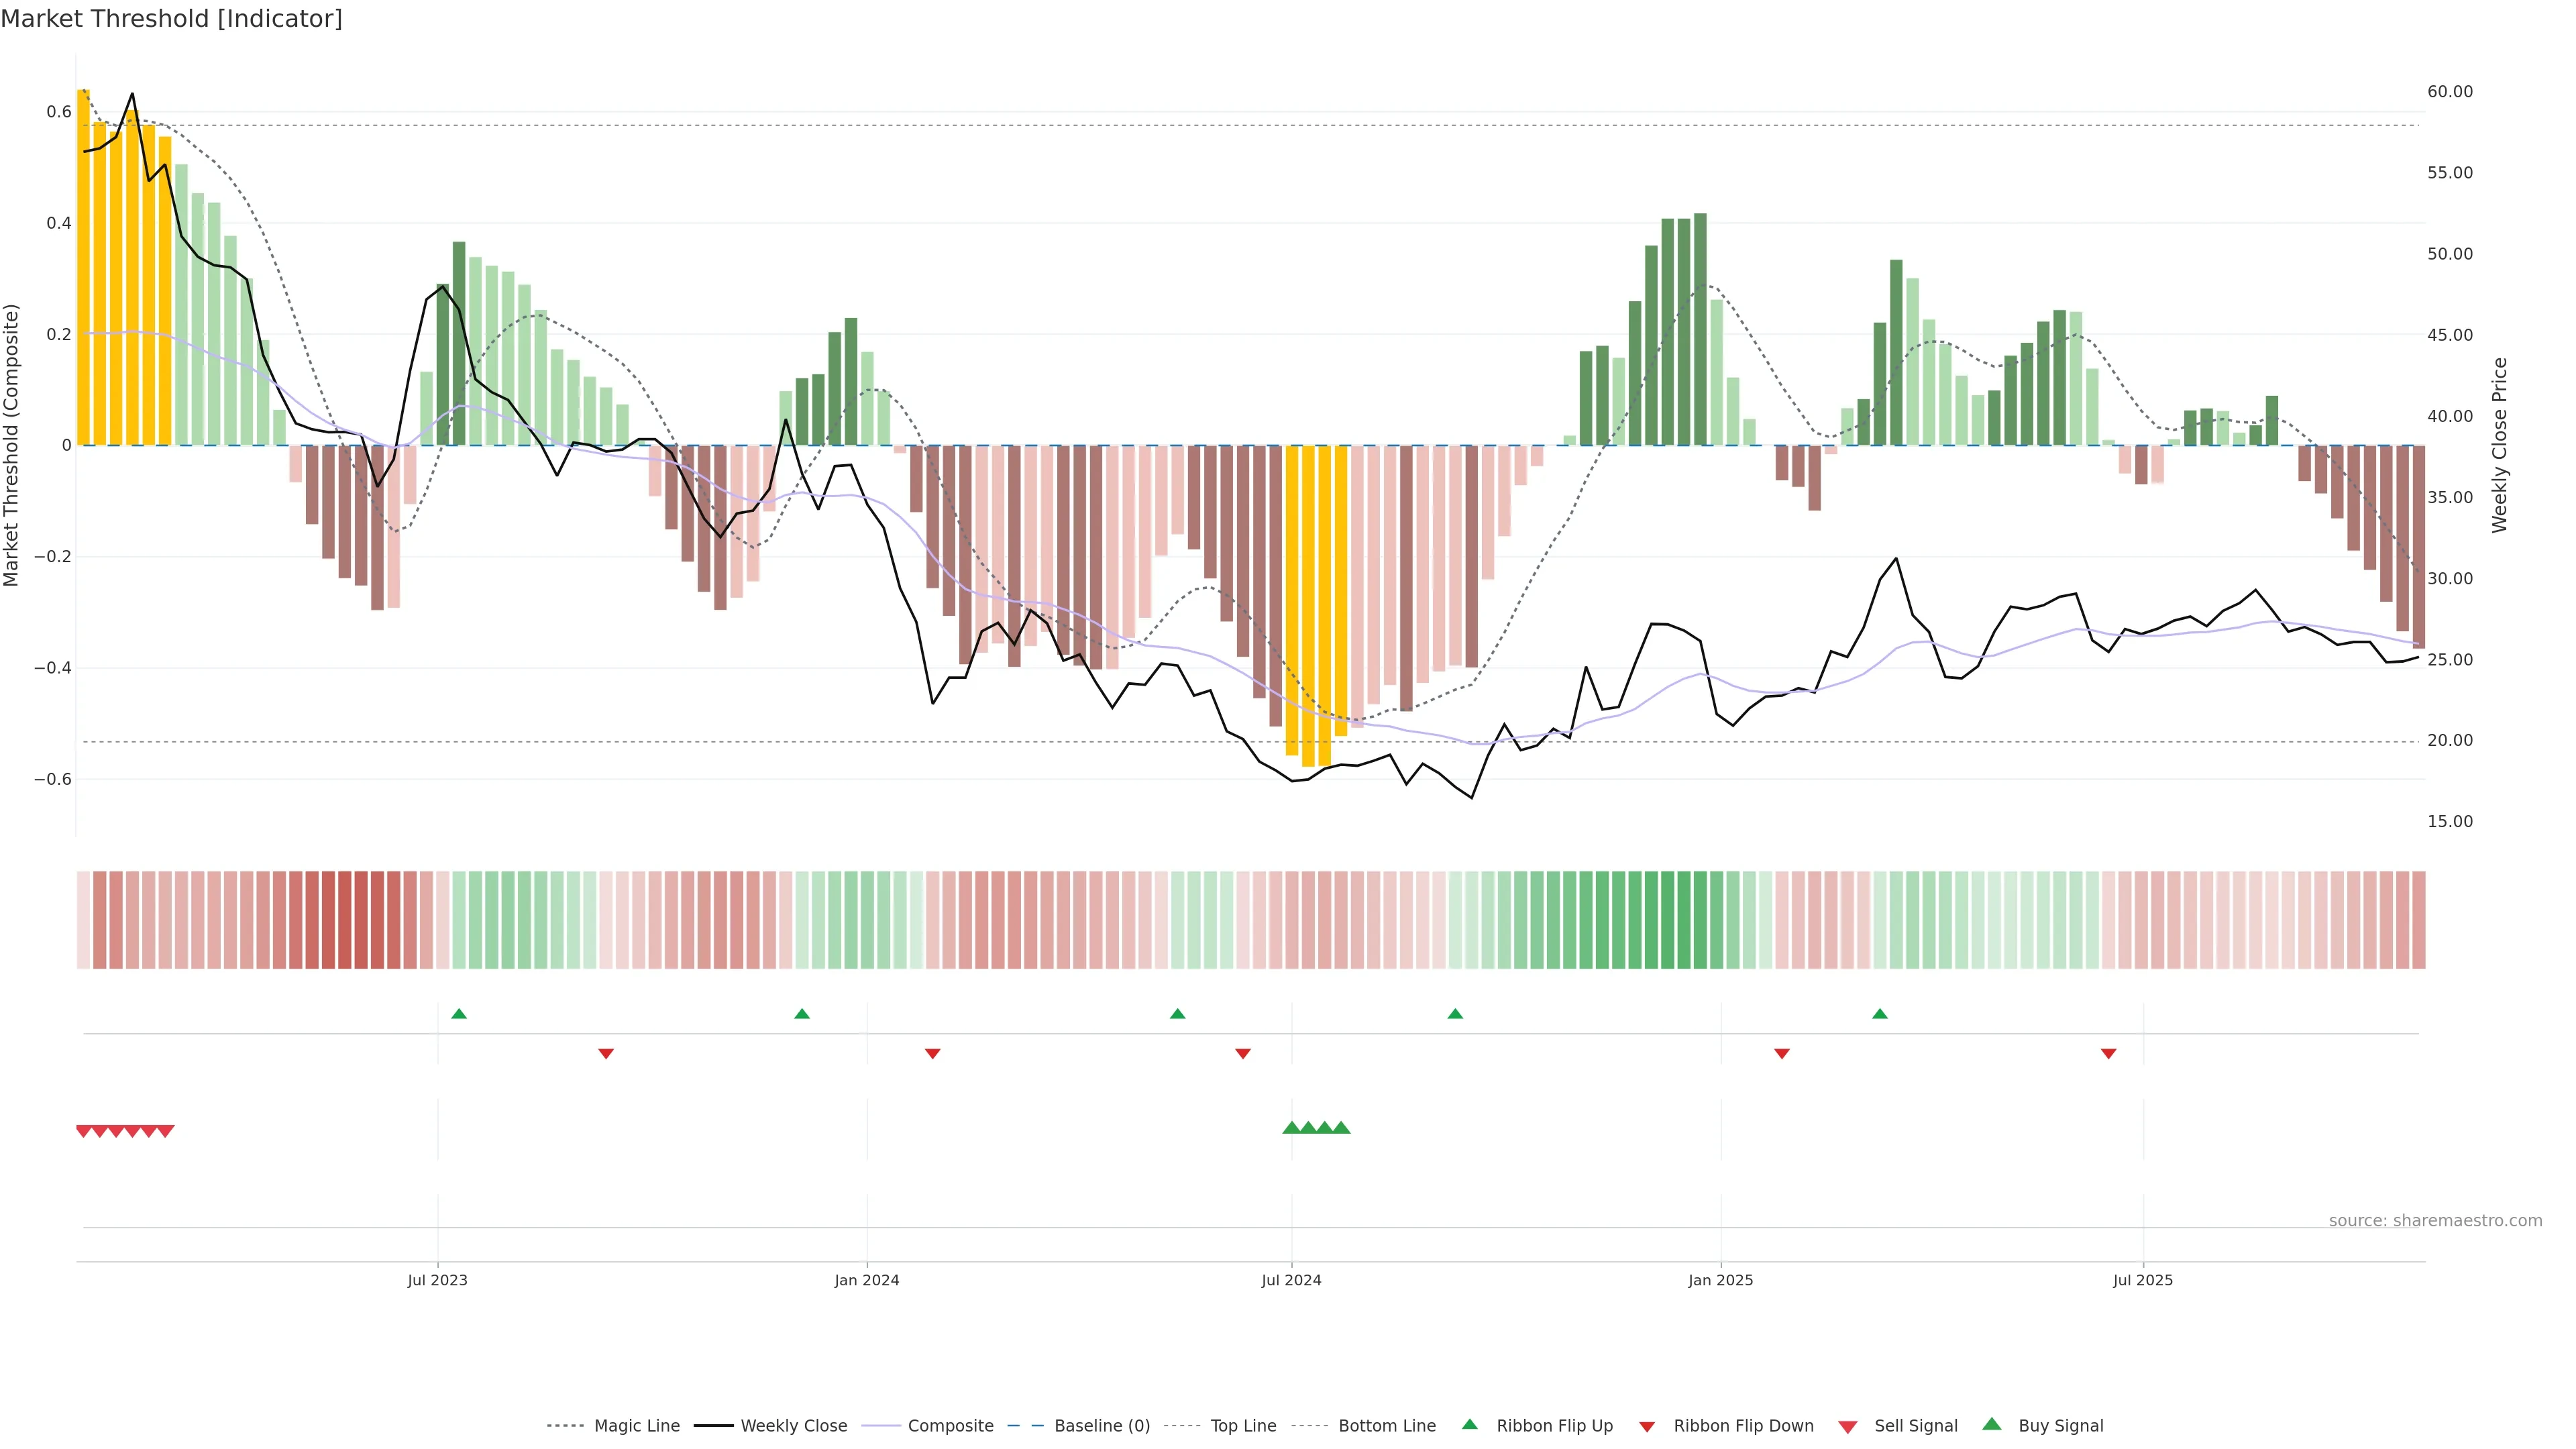The width and height of the screenshot is (2576, 1449).
Task: Click the Ribbon Flip Down legend triangle
Action: pyautogui.click(x=1647, y=1426)
